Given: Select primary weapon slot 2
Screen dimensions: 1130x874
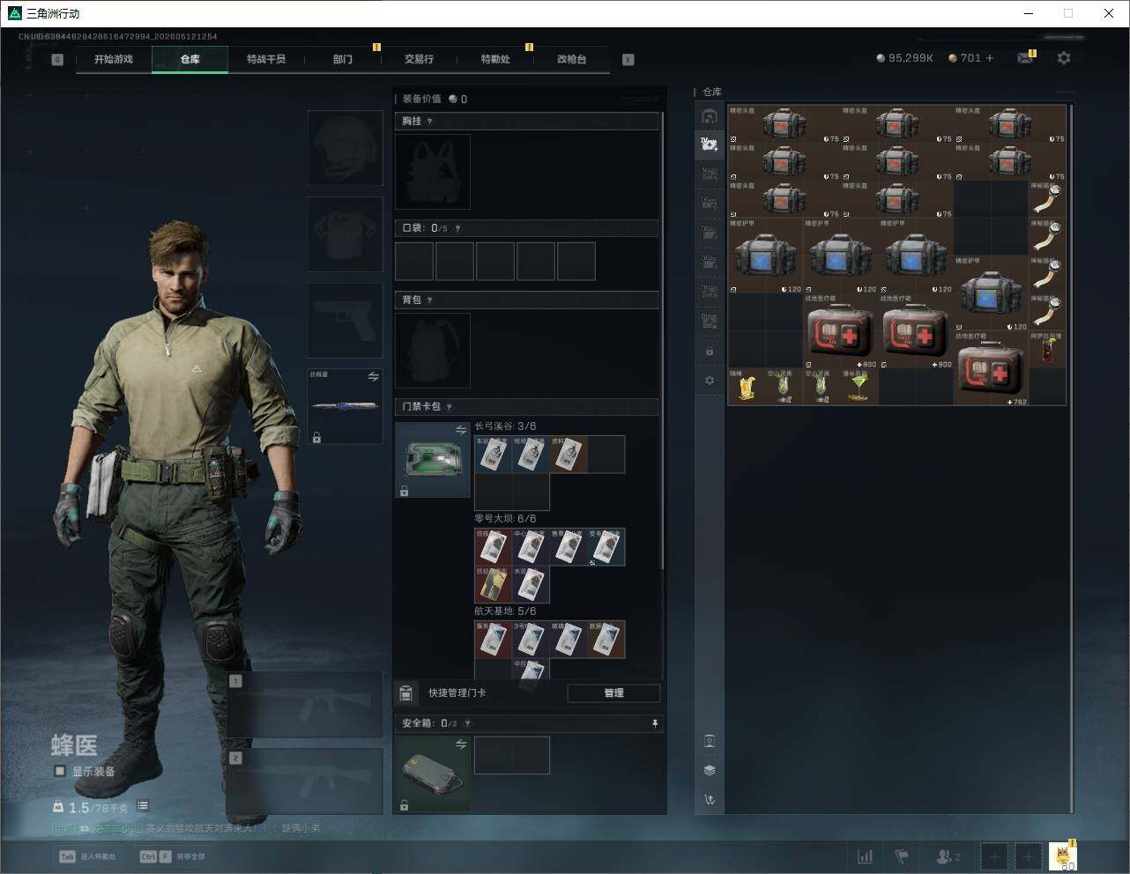Looking at the screenshot, I should point(305,781).
